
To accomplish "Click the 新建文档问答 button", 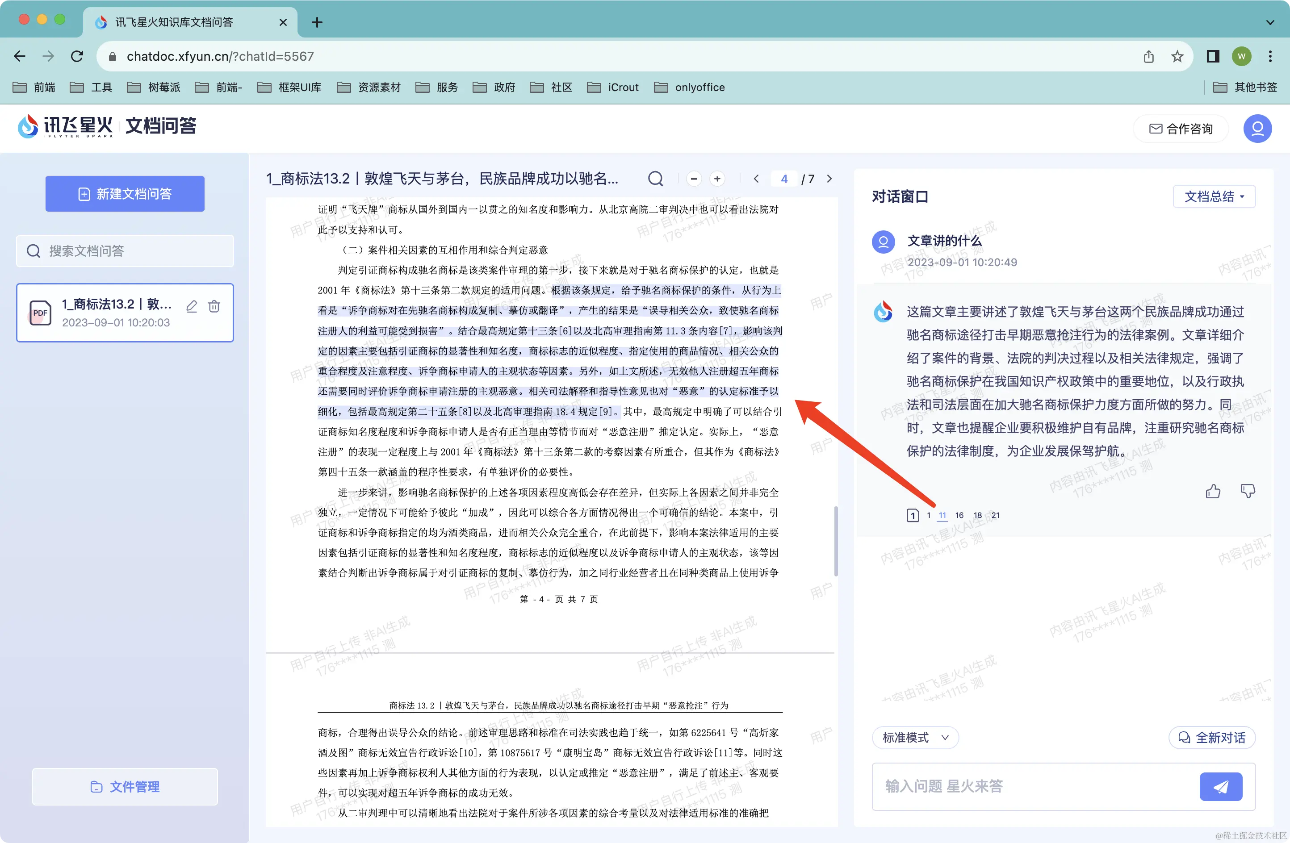I will coord(125,193).
